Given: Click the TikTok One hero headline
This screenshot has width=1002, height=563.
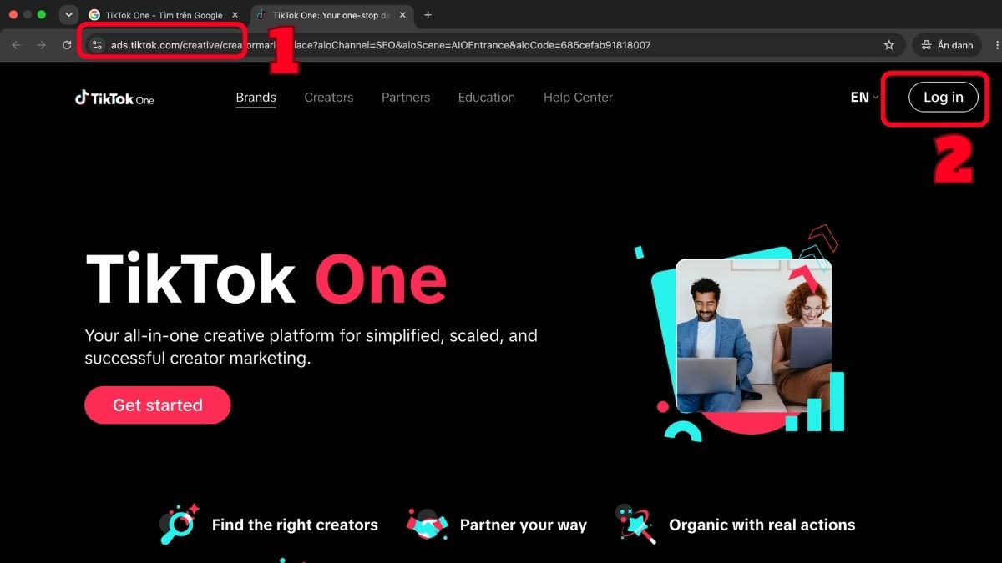Looking at the screenshot, I should click(266, 279).
